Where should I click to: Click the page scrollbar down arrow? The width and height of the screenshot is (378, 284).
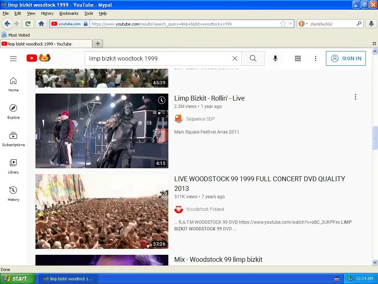(x=375, y=262)
